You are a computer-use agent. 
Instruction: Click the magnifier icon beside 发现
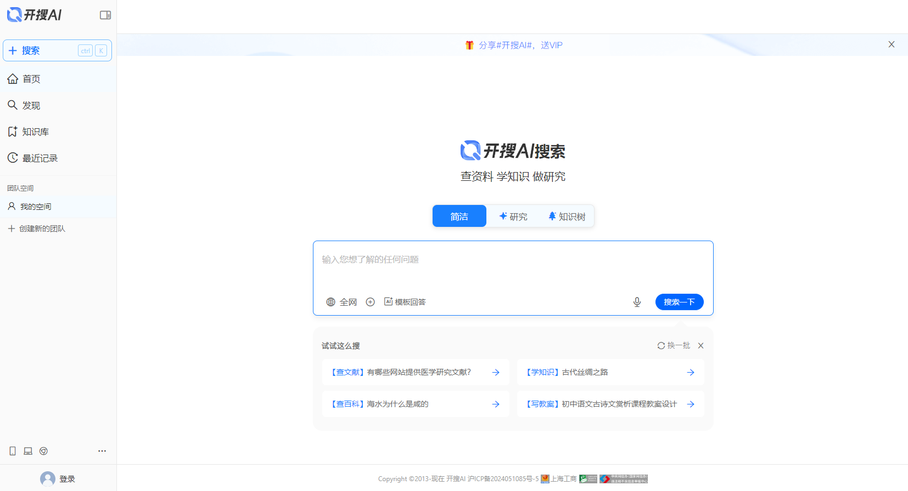(13, 105)
